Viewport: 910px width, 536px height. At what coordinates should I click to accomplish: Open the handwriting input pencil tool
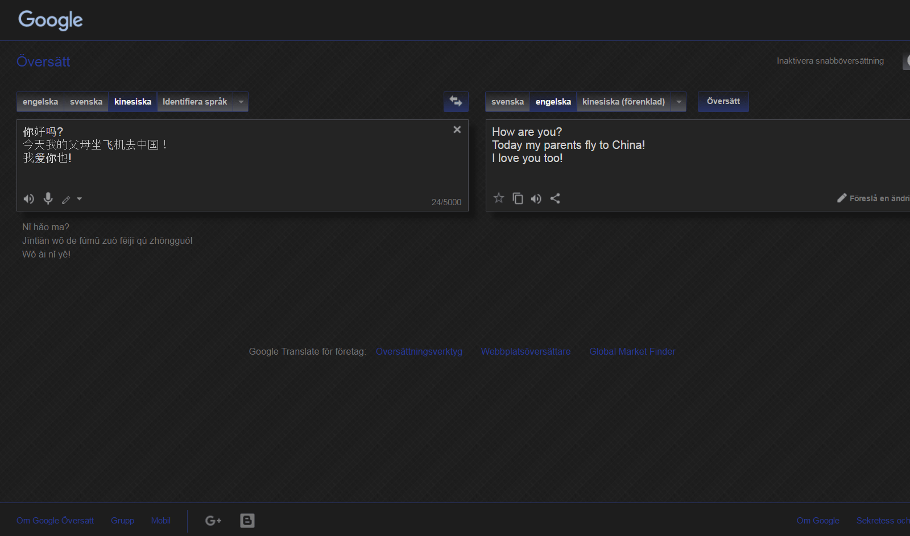point(66,200)
